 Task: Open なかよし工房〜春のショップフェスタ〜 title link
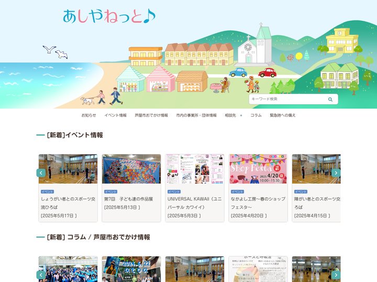point(258,203)
